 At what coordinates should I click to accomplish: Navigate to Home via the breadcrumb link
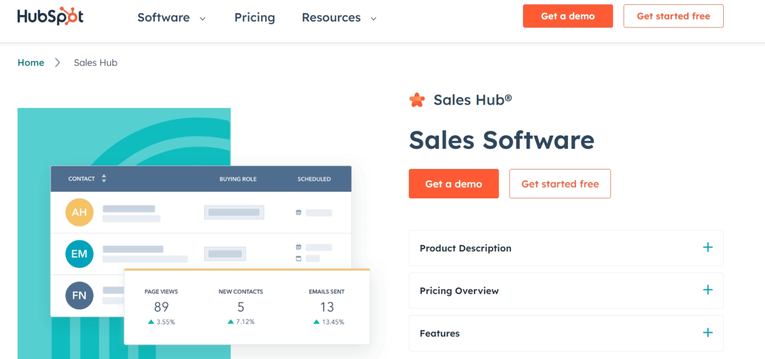pos(30,62)
